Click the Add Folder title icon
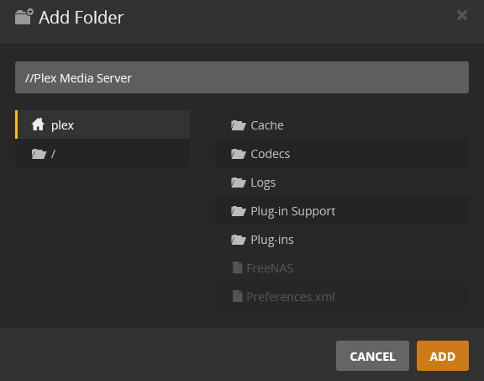This screenshot has width=484, height=381. coord(24,17)
